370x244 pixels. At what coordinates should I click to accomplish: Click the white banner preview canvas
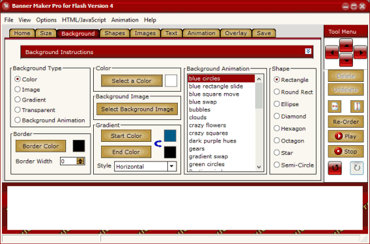coord(185,208)
